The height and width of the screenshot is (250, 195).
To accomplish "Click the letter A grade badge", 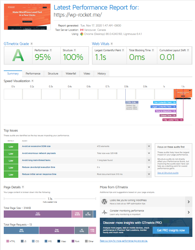I will pyautogui.click(x=18, y=56).
